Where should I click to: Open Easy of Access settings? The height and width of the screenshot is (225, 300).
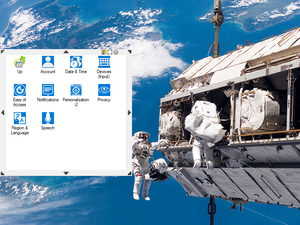(x=19, y=90)
